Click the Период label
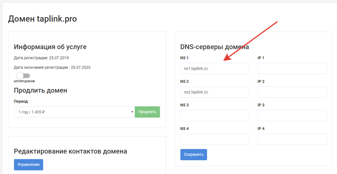 tap(21, 101)
